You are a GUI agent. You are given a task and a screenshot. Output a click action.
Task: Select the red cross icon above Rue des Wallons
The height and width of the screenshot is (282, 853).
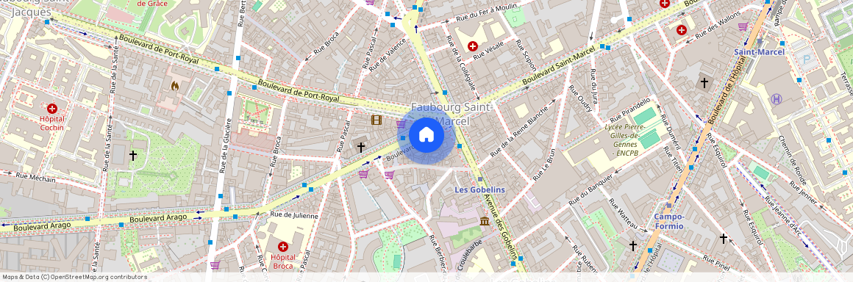[681, 30]
